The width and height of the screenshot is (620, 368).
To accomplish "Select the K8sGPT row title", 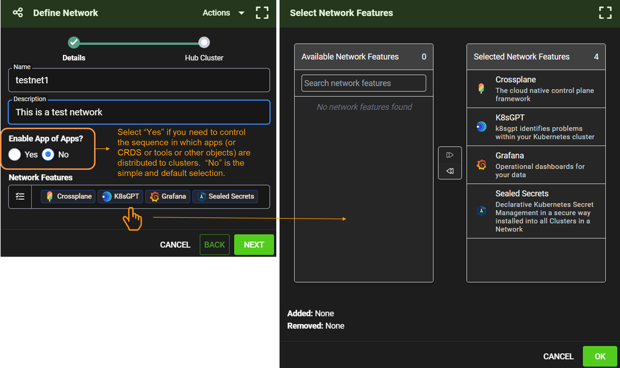I will click(x=510, y=118).
